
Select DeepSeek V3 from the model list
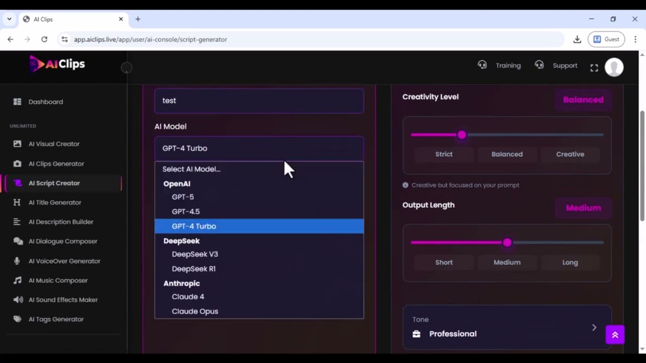(x=259, y=254)
